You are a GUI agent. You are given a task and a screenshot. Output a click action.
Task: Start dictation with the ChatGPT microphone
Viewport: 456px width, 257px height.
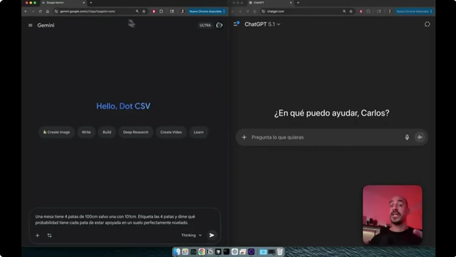407,137
